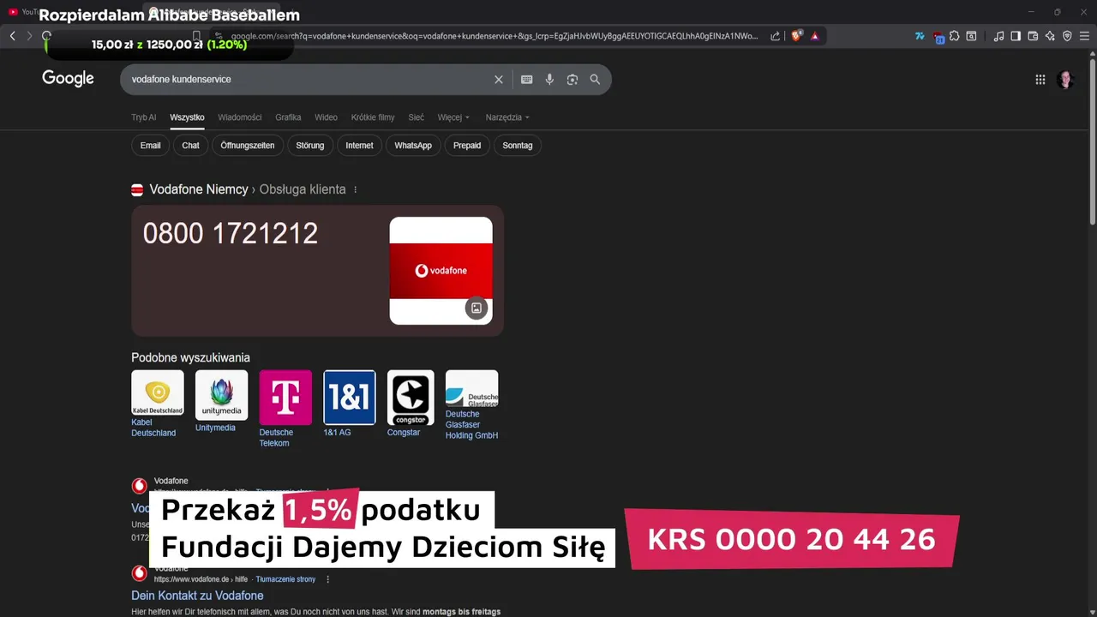Open 1&1 AG related search
Screen dimensions: 1097x617
(350, 404)
